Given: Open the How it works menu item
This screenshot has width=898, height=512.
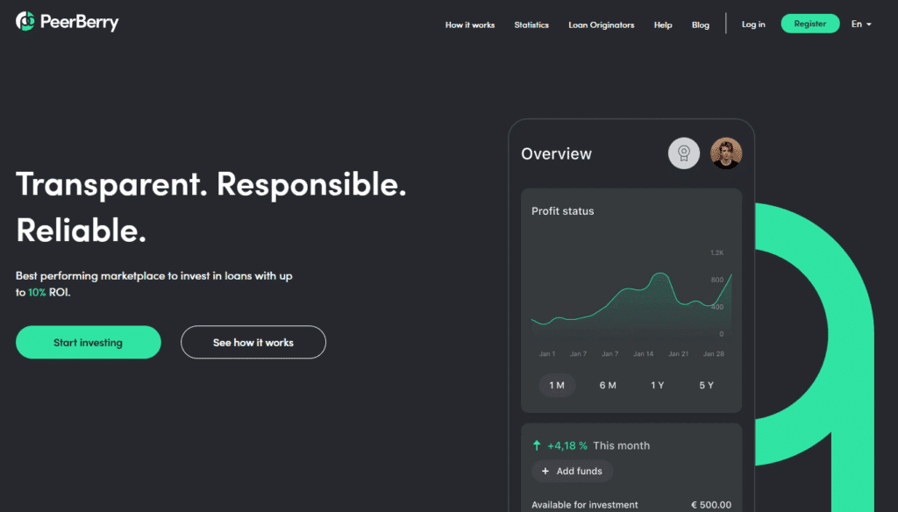Looking at the screenshot, I should [470, 25].
